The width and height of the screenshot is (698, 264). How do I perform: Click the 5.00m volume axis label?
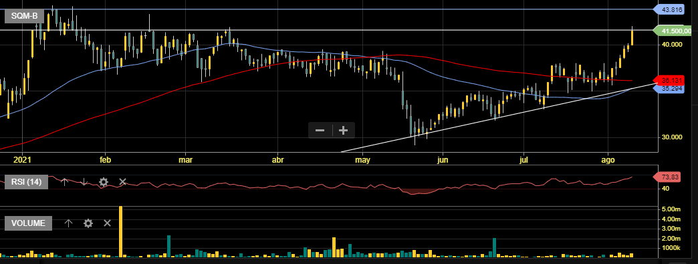coord(671,209)
